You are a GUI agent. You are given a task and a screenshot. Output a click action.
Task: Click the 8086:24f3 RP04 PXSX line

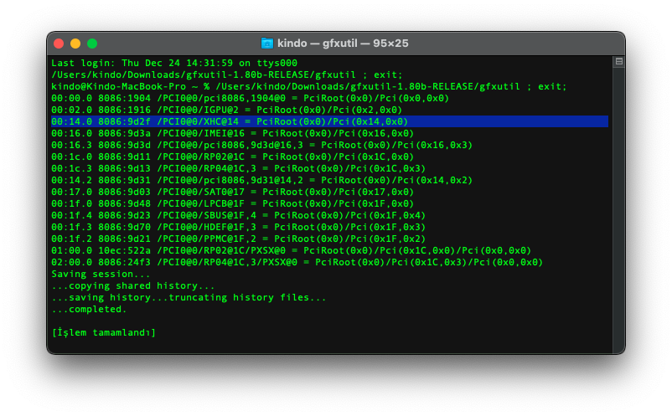click(x=297, y=262)
